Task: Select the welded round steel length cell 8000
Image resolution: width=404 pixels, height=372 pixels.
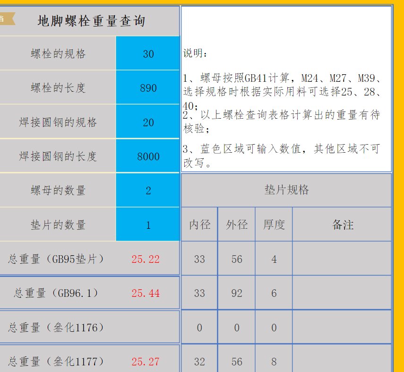Action: (147, 156)
